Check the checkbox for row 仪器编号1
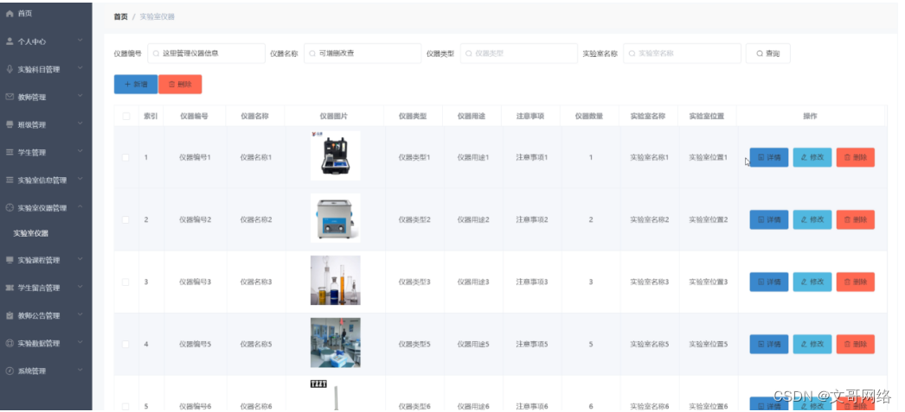905x412 pixels. tap(125, 157)
